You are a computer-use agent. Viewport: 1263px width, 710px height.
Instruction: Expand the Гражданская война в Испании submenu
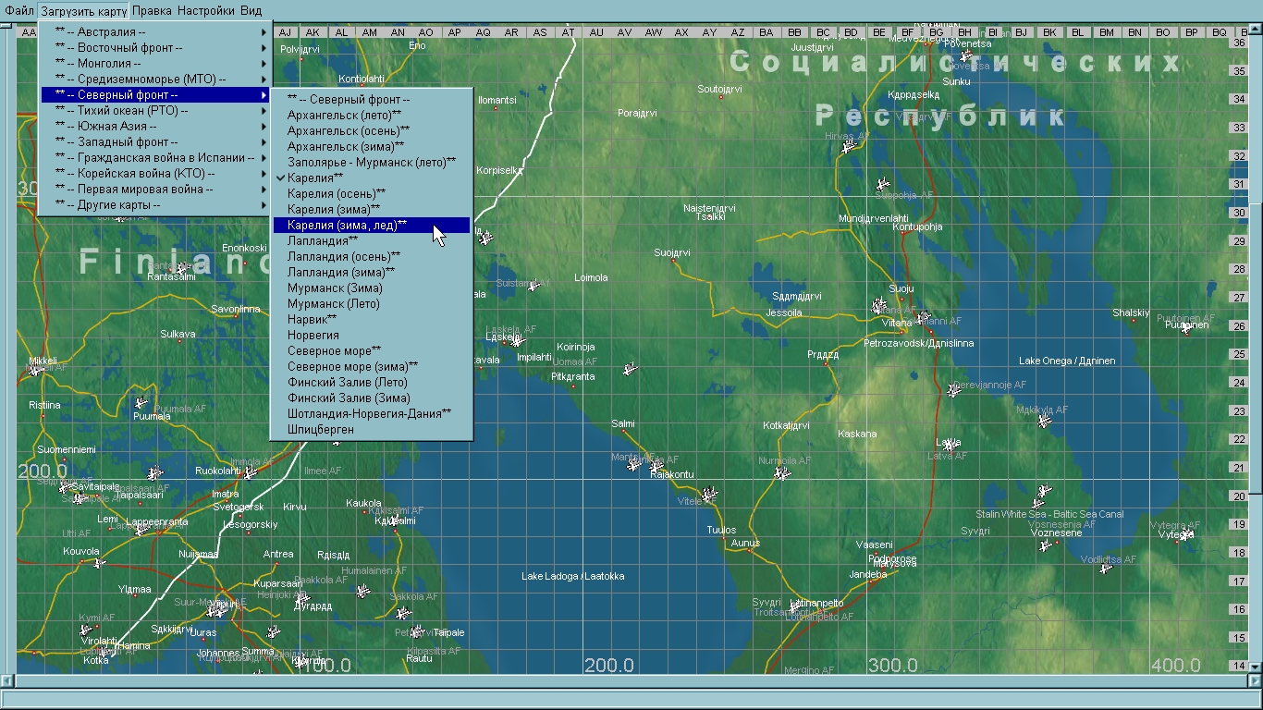(157, 158)
